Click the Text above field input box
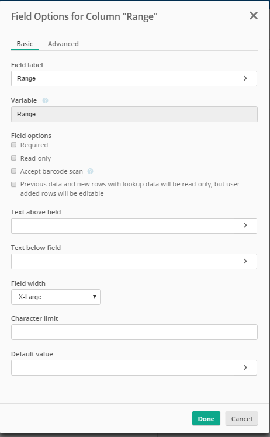 pos(123,226)
